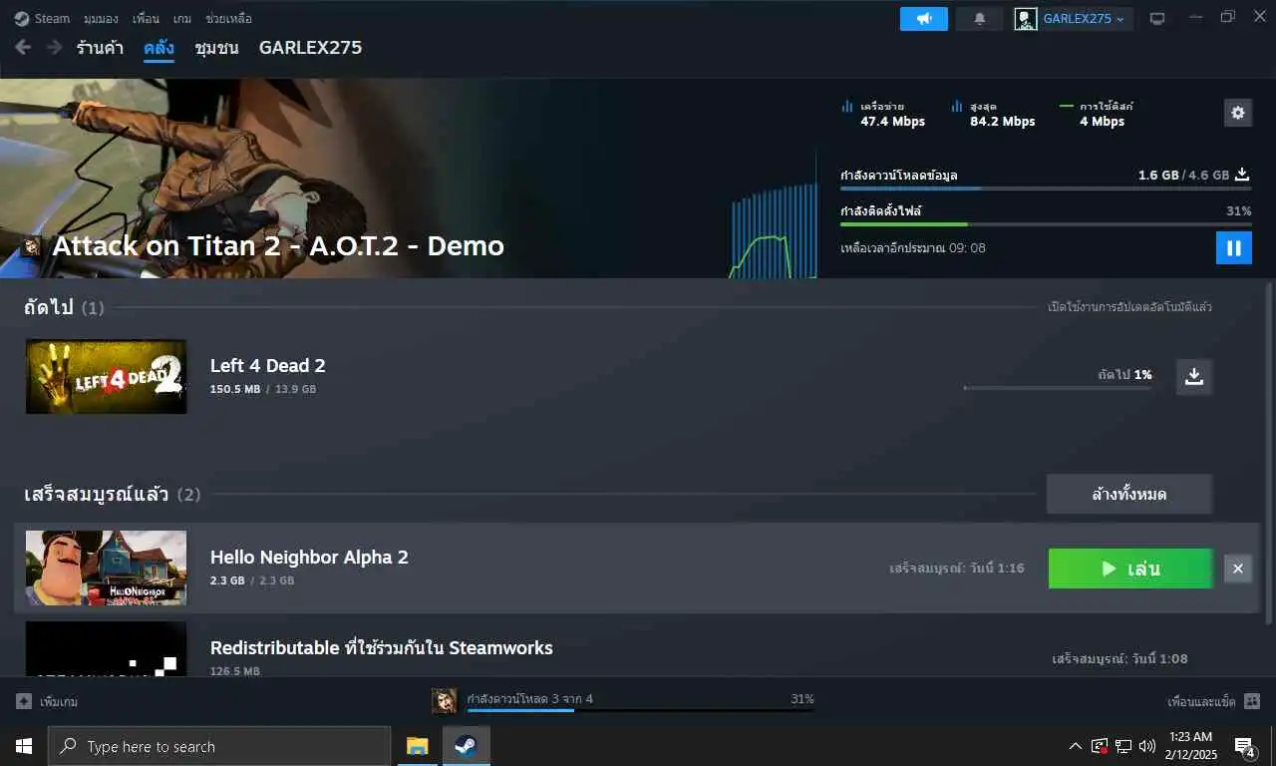Open the Windows Start menu
Image resolution: width=1276 pixels, height=766 pixels.
23,746
